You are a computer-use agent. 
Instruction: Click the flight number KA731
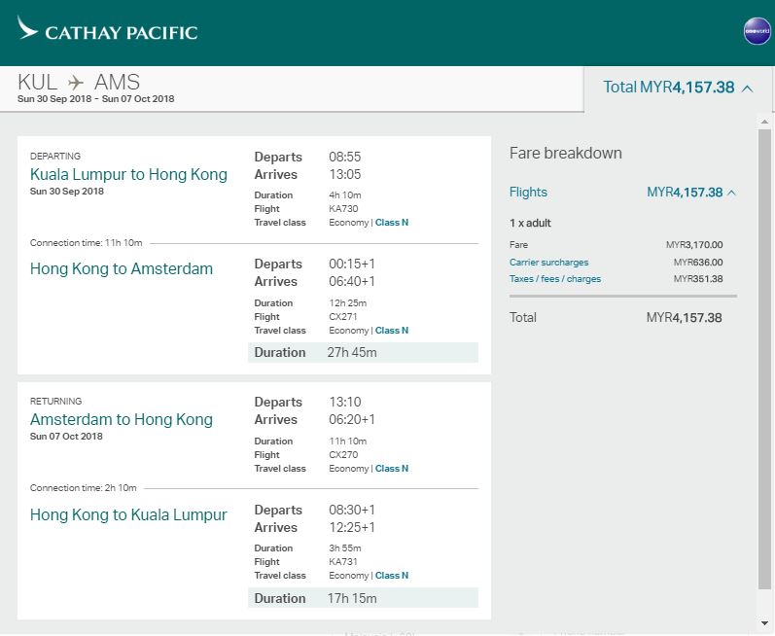pos(343,561)
